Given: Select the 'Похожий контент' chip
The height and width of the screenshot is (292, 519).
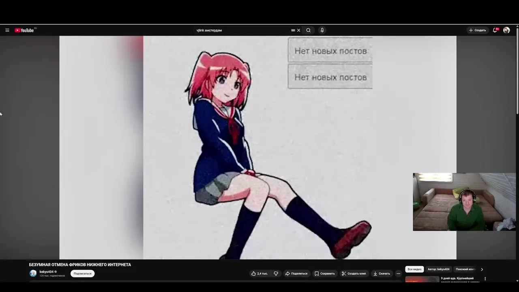Looking at the screenshot, I should (x=465, y=269).
